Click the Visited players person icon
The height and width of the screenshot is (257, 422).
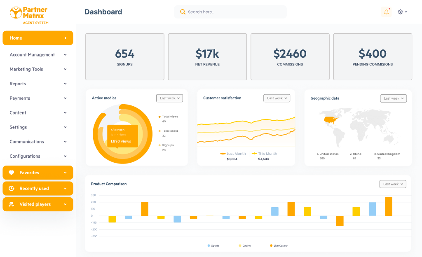(x=12, y=204)
